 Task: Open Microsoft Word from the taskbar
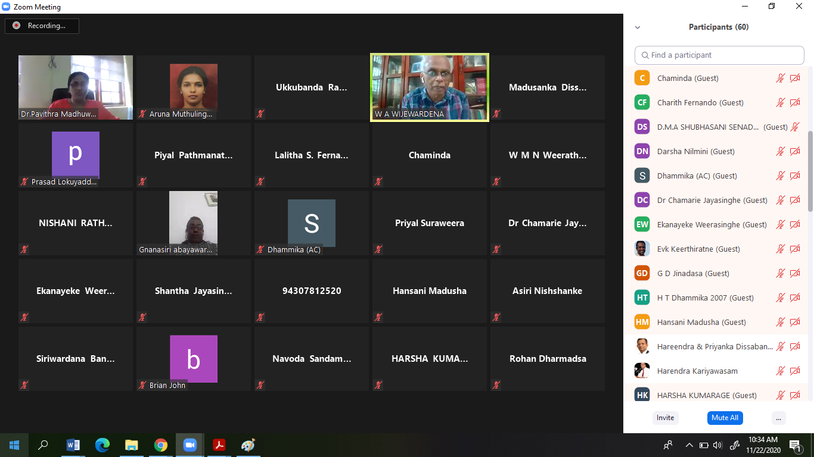(x=73, y=445)
